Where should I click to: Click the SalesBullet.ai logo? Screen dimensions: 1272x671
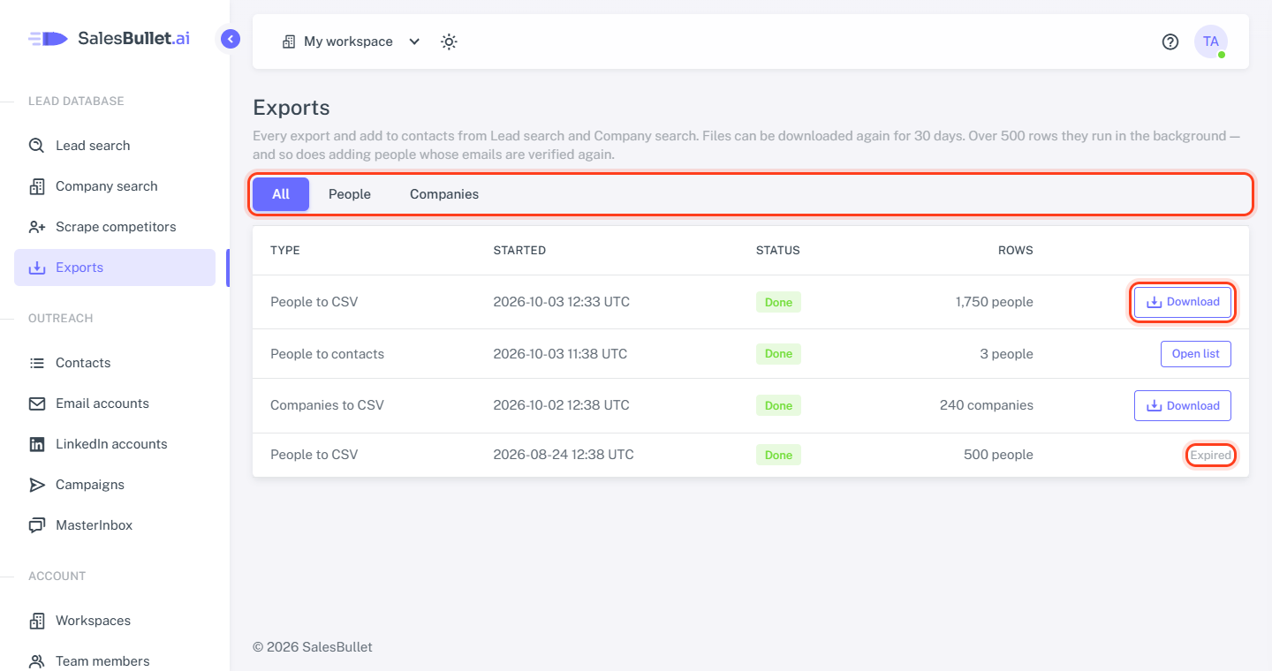pos(109,39)
